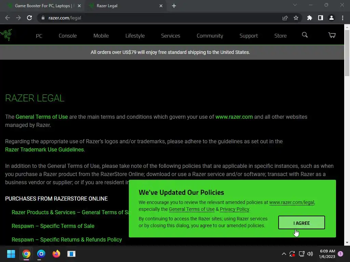Image resolution: width=350 pixels, height=262 pixels.
Task: Click the free standard shipping banner text
Action: coord(170,52)
